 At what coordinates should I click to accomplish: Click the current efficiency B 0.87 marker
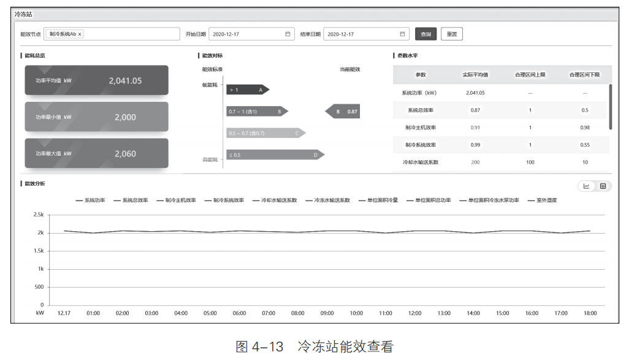tap(343, 111)
